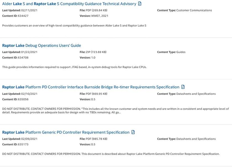Click File PDF (985.78 KB) text
Viewport: 232px width, 167px height.
[x=94, y=139]
